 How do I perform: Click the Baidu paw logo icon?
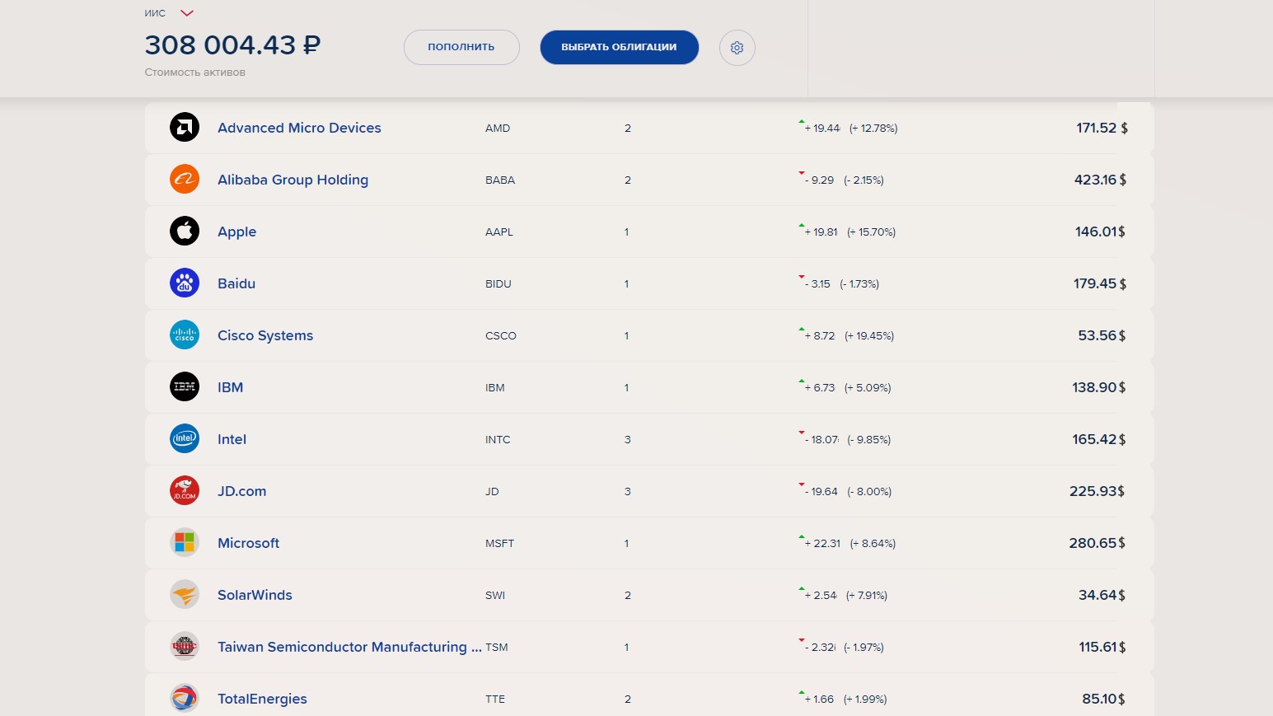point(185,283)
